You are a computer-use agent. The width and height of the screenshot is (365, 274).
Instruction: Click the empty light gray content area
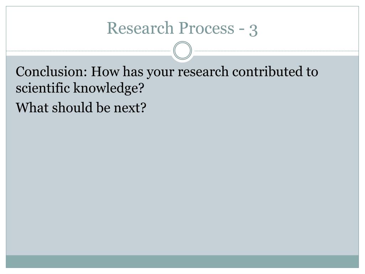(182, 184)
